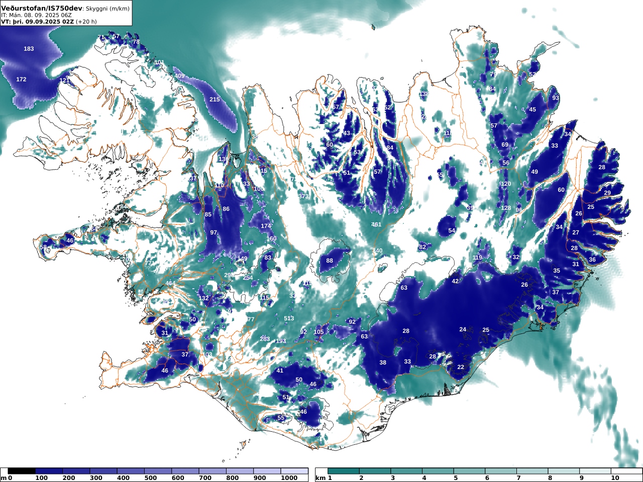Click the visibility value 283 on the map
643x482 pixels.
(265, 339)
